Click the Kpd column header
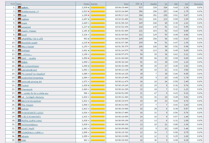Image resolution: width=209 pixels, height=143 pixels. pos(185,4)
